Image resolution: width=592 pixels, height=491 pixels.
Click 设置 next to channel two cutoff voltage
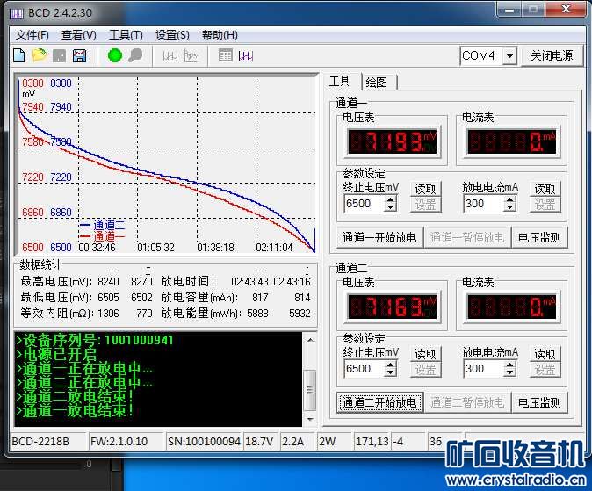425,370
